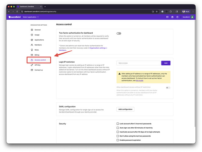Reload the page with the refresh icon

tap(17, 12)
